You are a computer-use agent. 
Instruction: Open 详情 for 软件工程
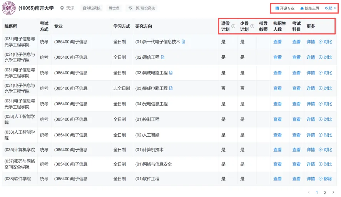[311, 179]
